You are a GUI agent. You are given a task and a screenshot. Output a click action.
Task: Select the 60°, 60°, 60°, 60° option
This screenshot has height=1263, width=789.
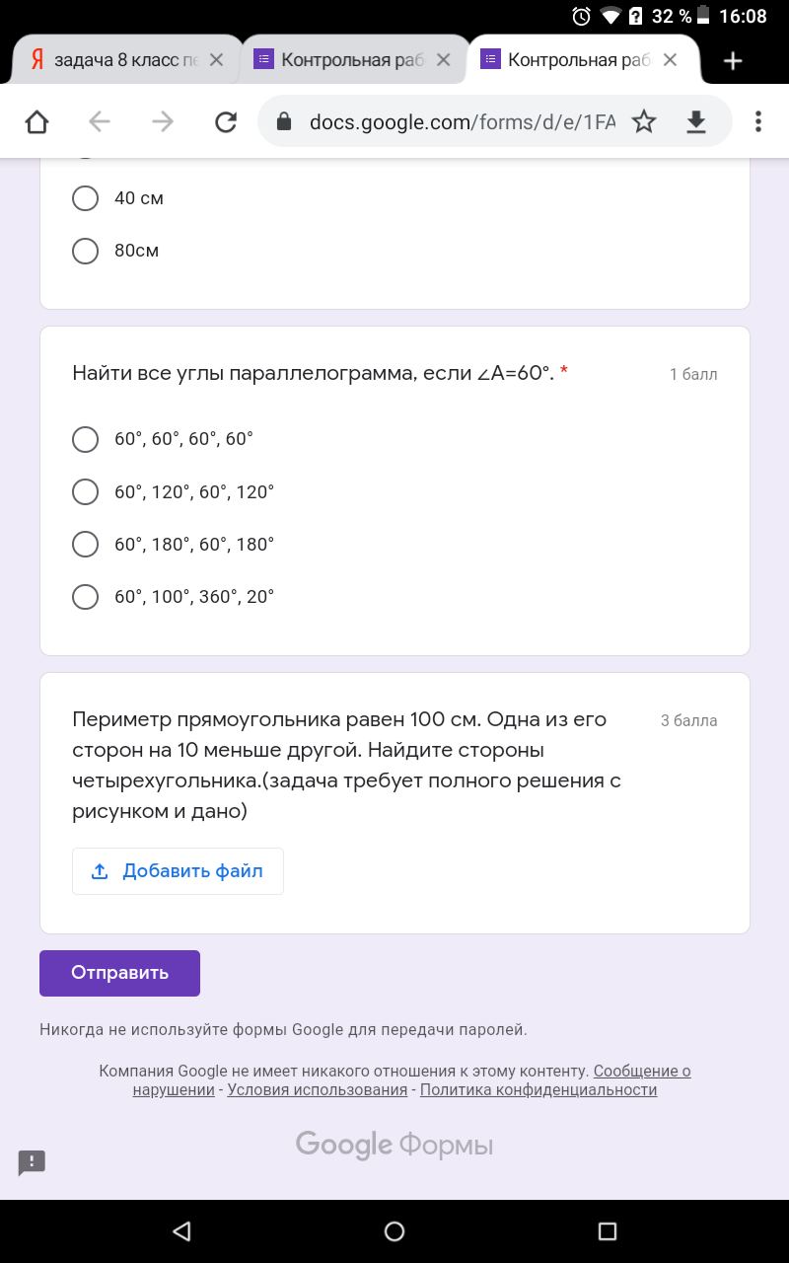click(163, 439)
